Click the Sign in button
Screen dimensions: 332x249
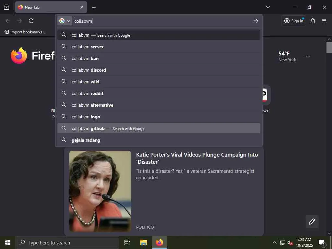(x=294, y=21)
